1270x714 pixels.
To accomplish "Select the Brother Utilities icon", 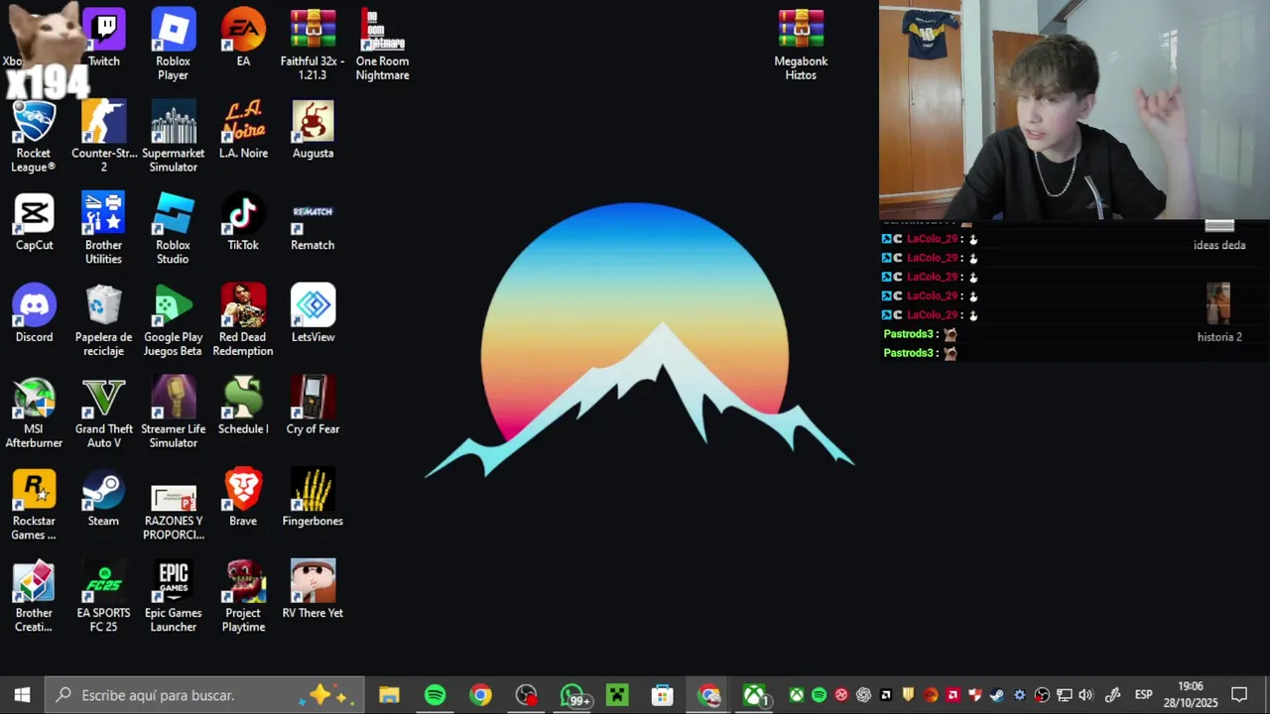I will tap(104, 229).
